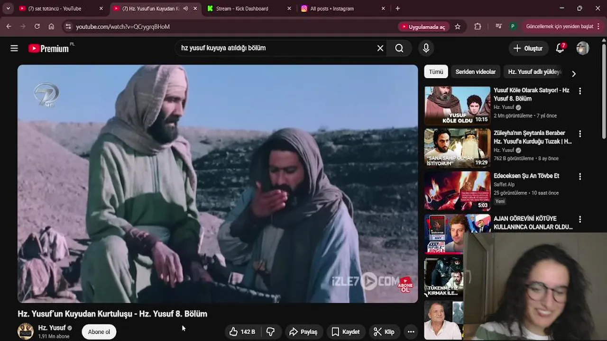This screenshot has width=607, height=341.
Task: Switch to Stream - Kick Dashboard tab
Action: 248,9
